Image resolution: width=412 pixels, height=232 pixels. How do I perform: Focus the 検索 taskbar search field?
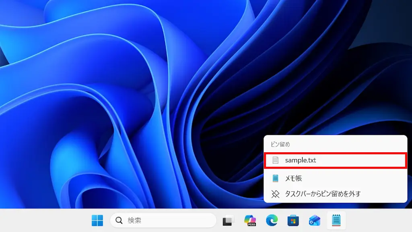click(x=169, y=220)
